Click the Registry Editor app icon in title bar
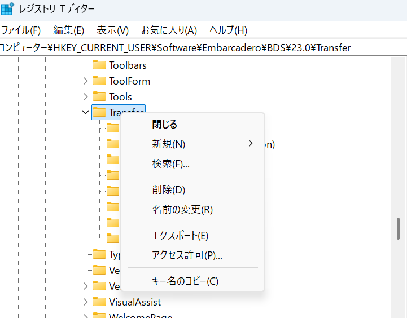Image resolution: width=407 pixels, height=318 pixels. (x=7, y=10)
